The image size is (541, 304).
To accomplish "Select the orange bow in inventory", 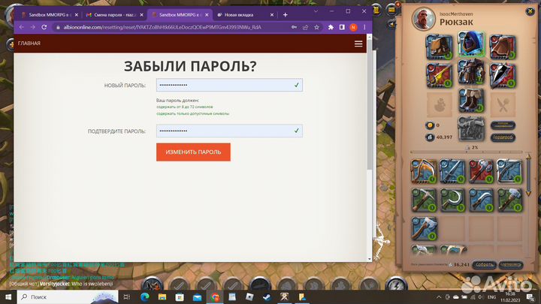I will (x=424, y=171).
